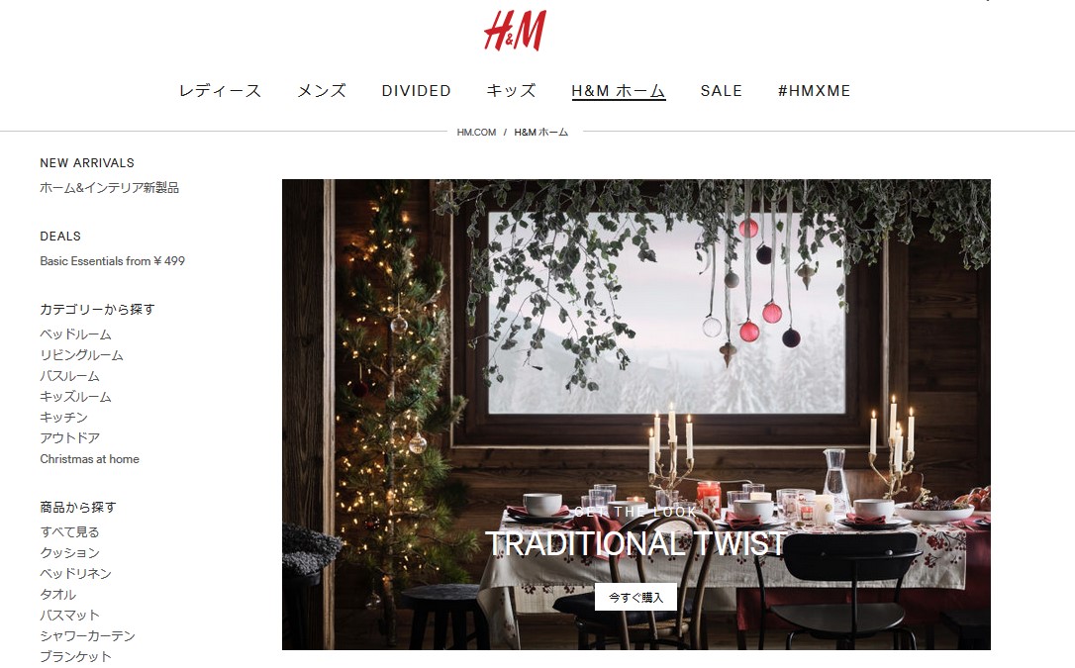
Task: Open the SALE menu item
Action: click(722, 91)
